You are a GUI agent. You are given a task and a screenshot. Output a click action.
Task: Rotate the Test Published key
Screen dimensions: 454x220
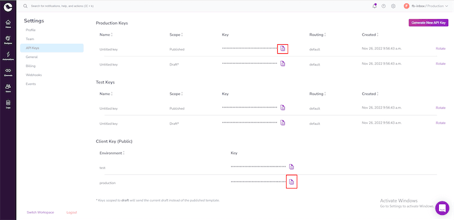441,108
